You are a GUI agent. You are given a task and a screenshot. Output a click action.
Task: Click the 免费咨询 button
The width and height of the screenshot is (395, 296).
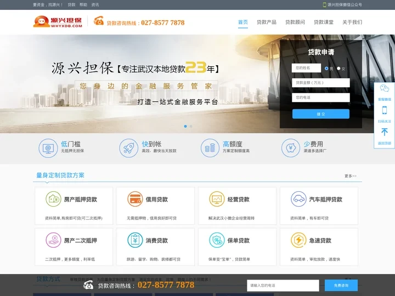341,286
